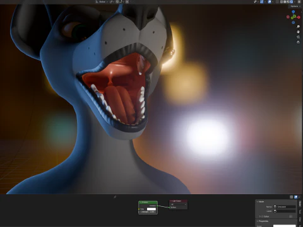Viewport: 303px width, 227px height.
Task: Click the node Name field
Action: pyautogui.click(x=285, y=207)
